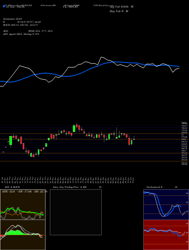Click the "+DY: 17.66" value in ADX panel

click(x=24, y=192)
